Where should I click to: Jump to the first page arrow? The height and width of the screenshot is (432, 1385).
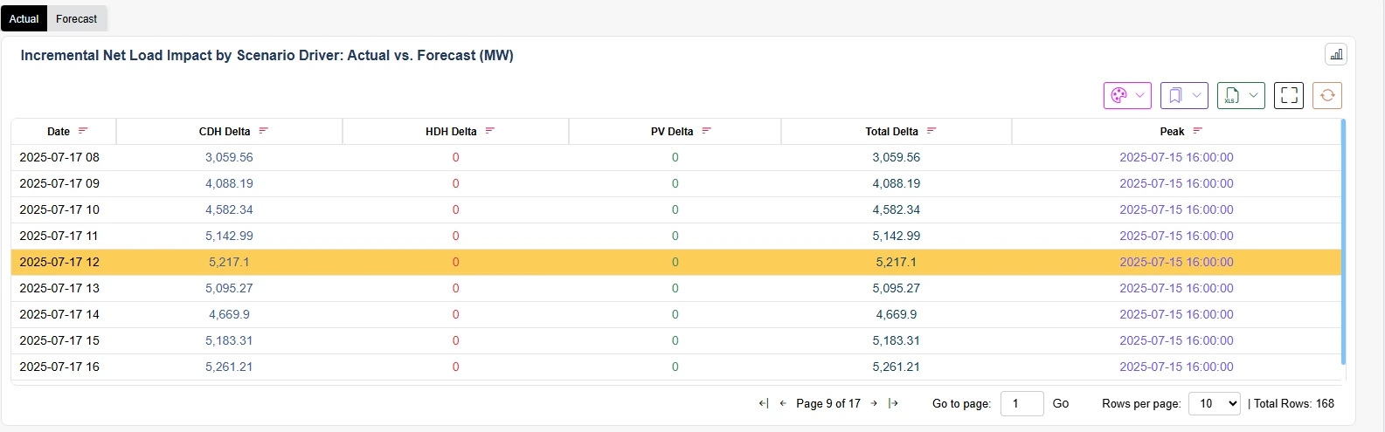[x=764, y=403]
